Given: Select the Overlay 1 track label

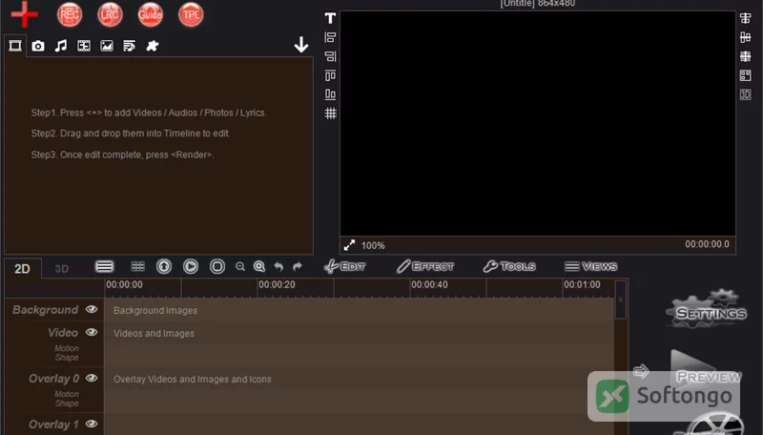Looking at the screenshot, I should [x=53, y=425].
